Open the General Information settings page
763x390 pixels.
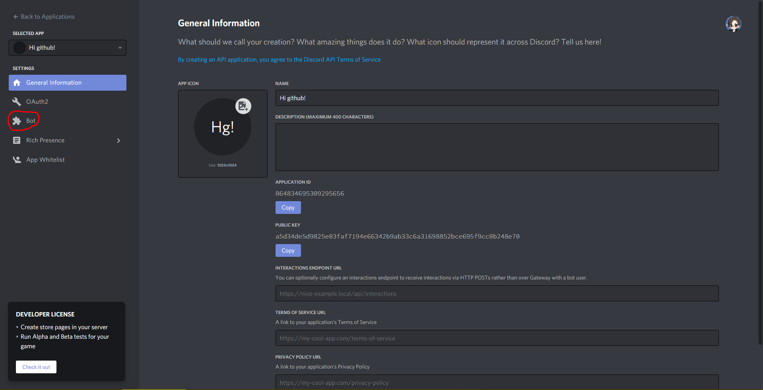click(68, 83)
